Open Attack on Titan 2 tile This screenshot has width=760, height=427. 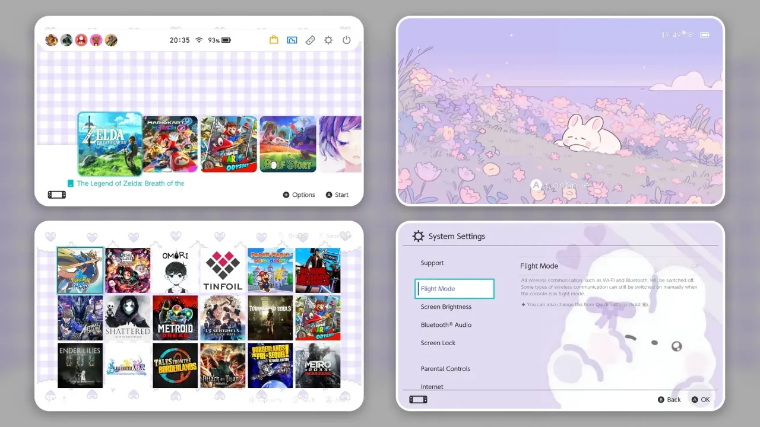pyautogui.click(x=223, y=365)
